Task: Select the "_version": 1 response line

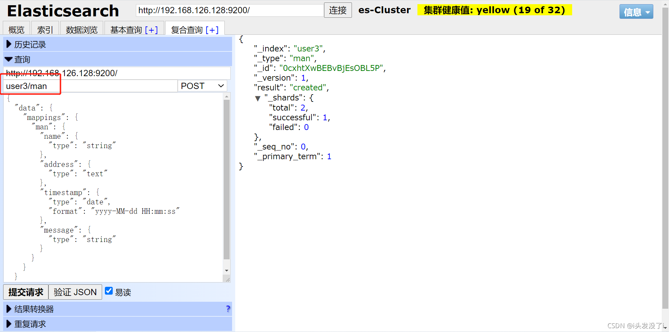Action: click(281, 78)
